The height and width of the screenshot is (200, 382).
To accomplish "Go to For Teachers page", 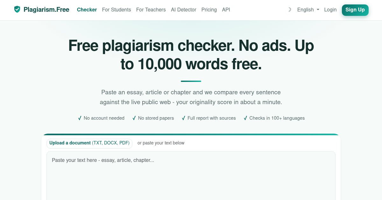I will [151, 10].
